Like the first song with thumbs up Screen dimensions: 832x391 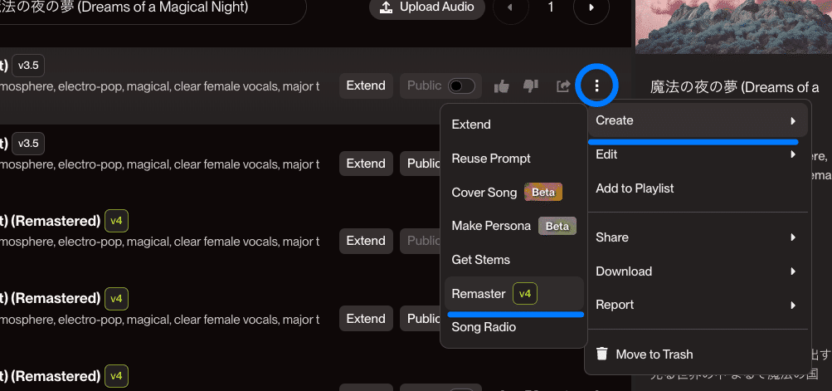pyautogui.click(x=501, y=86)
